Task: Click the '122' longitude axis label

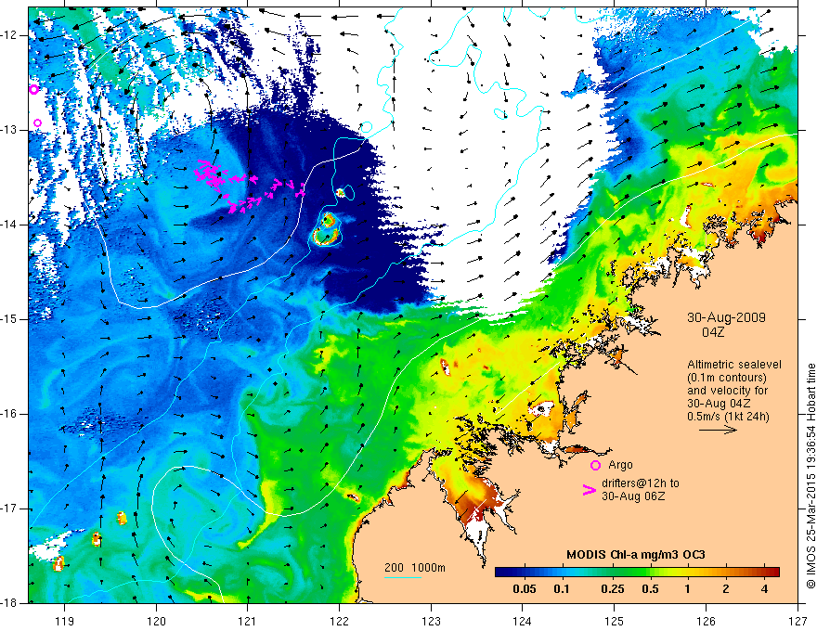Action: point(339,621)
